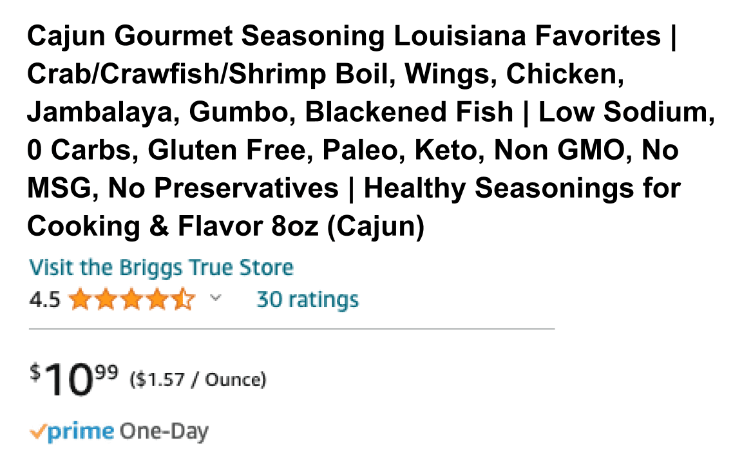Screen dimensions: 733x474
Task: Click the One-Day delivery label
Action: click(164, 431)
